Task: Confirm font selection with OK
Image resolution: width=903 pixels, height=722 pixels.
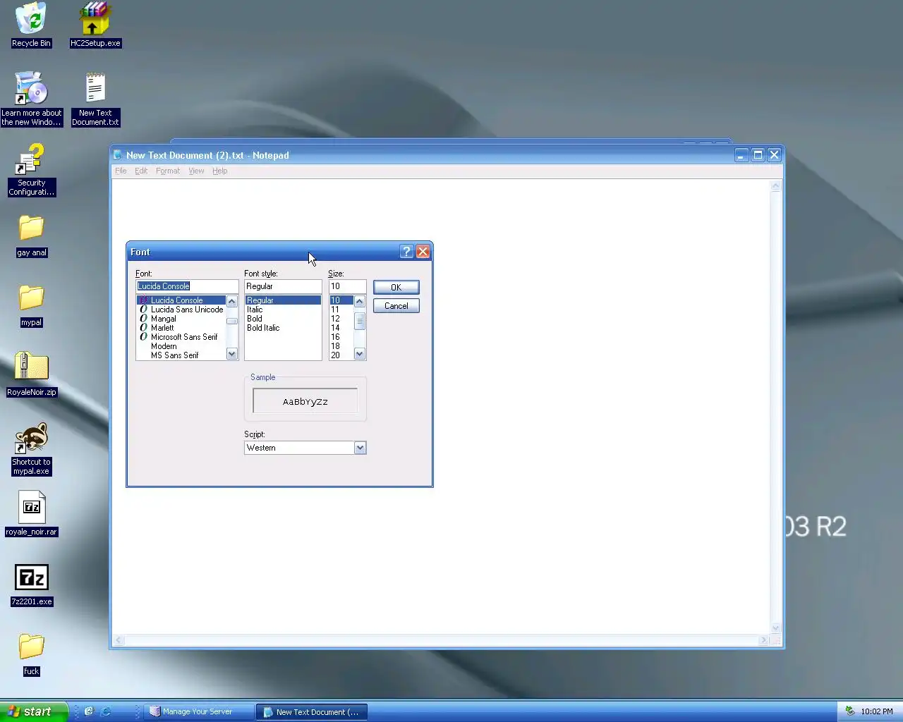Action: 396,287
